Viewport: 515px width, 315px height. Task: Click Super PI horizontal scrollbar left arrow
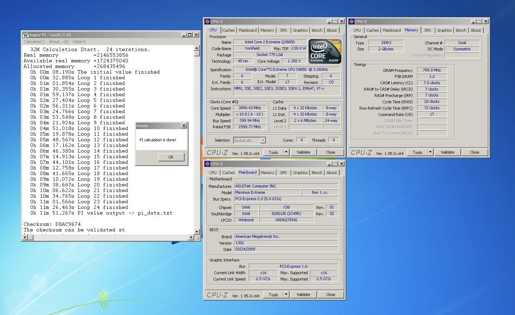click(x=25, y=237)
